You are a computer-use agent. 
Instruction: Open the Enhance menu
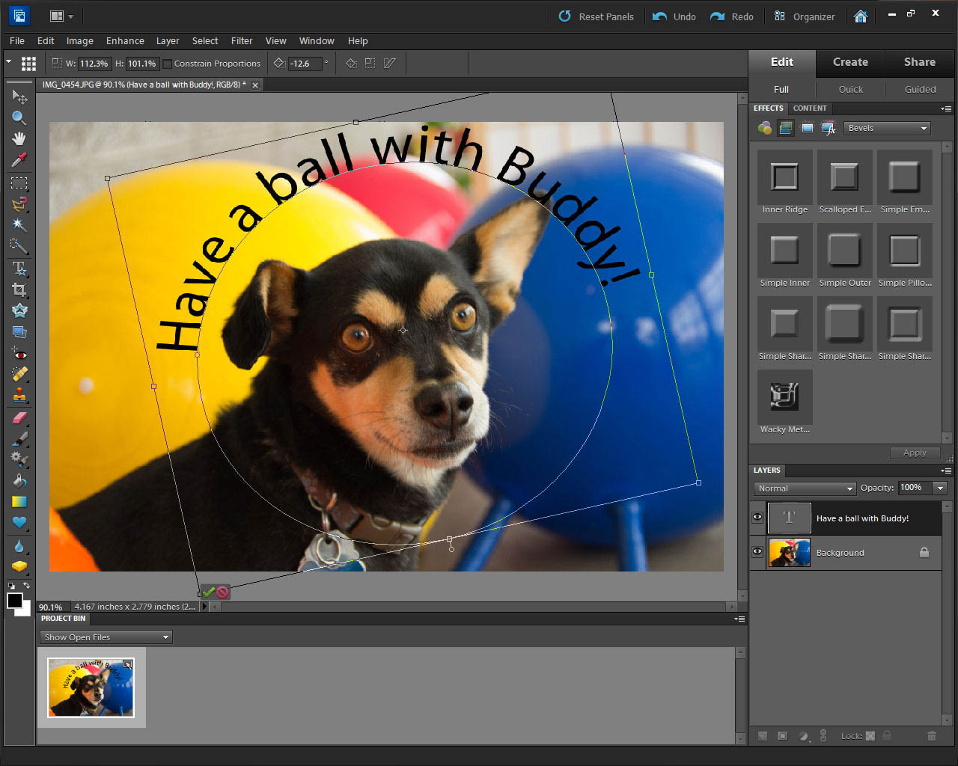pos(125,41)
